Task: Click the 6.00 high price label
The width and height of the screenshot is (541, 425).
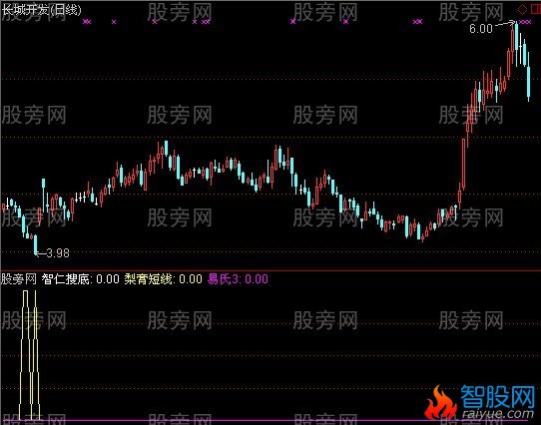Action: pos(481,29)
